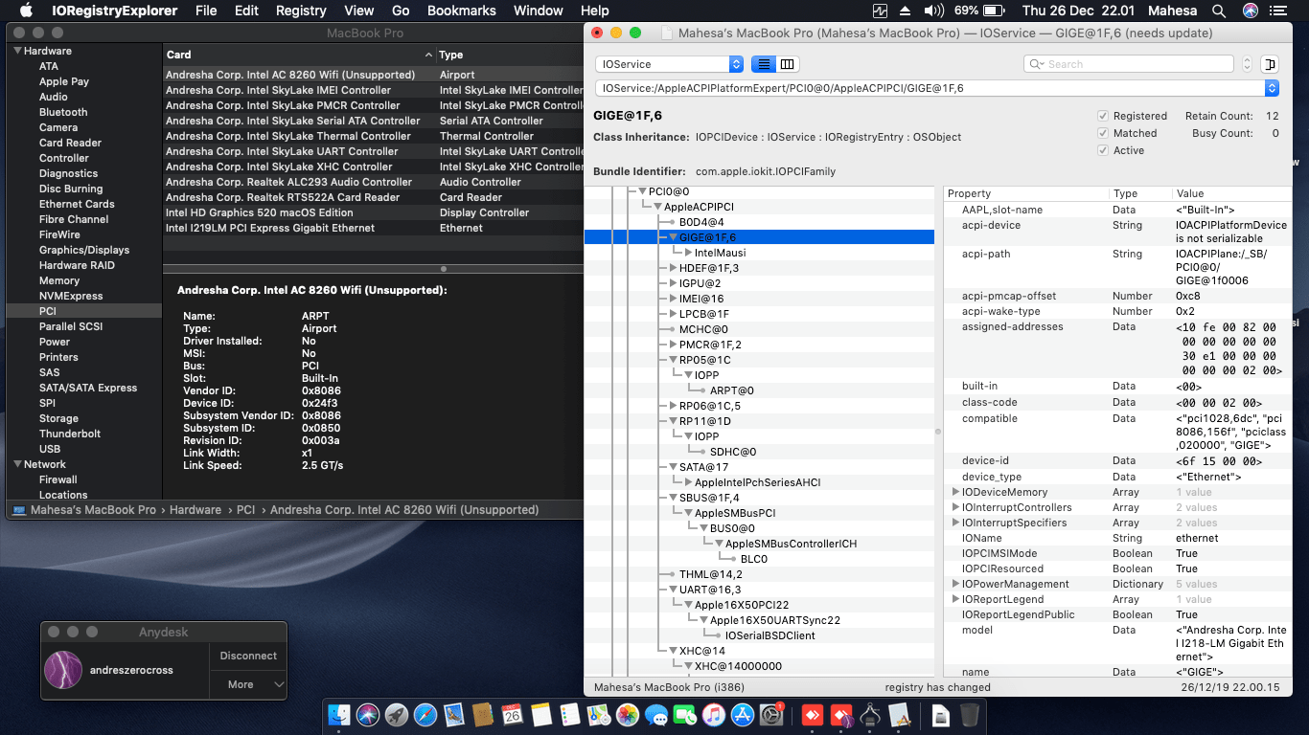1309x735 pixels.
Task: Expand the HDEF@1F,3 tree node
Action: 673,268
